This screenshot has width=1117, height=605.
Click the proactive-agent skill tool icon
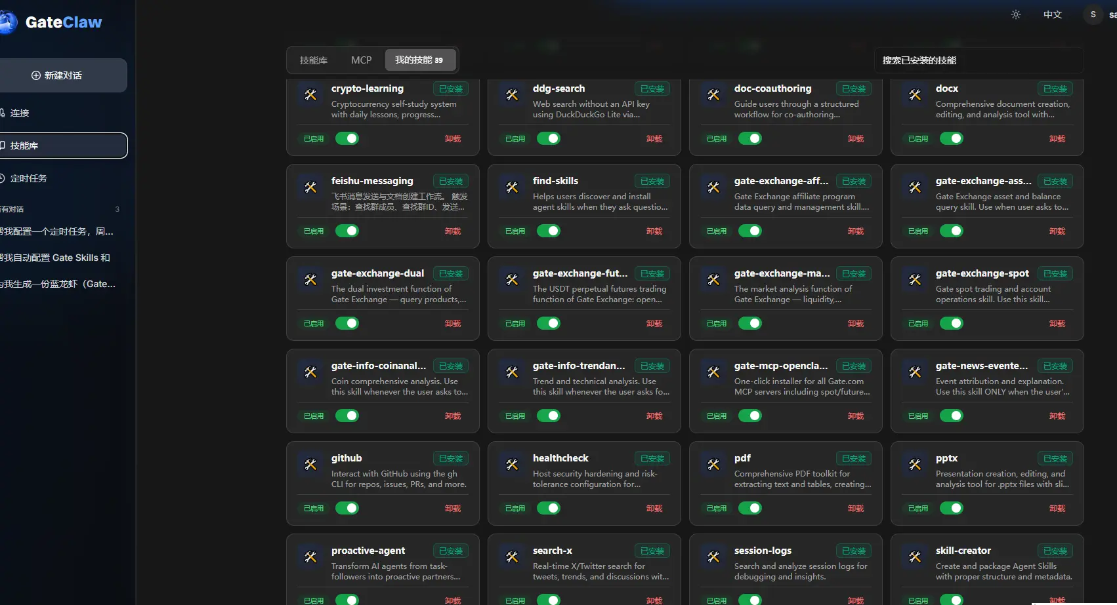click(x=310, y=557)
